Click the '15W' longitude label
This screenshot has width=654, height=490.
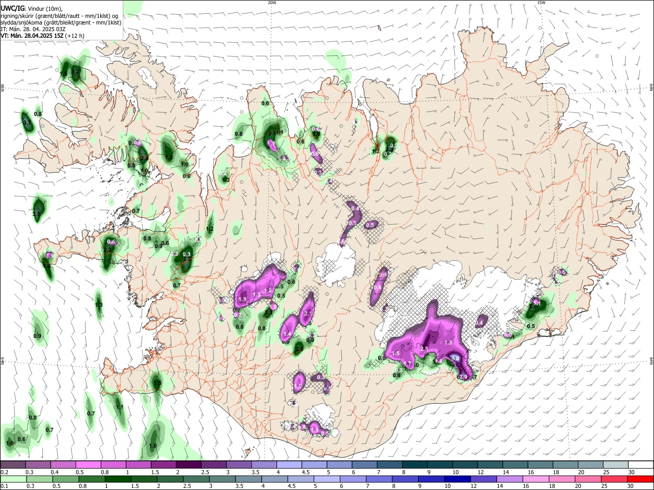[541, 3]
